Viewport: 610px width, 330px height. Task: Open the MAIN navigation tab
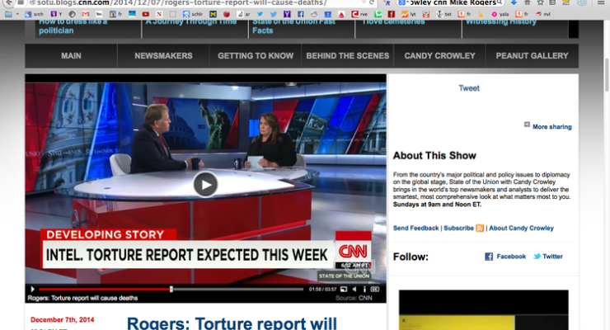tap(71, 55)
